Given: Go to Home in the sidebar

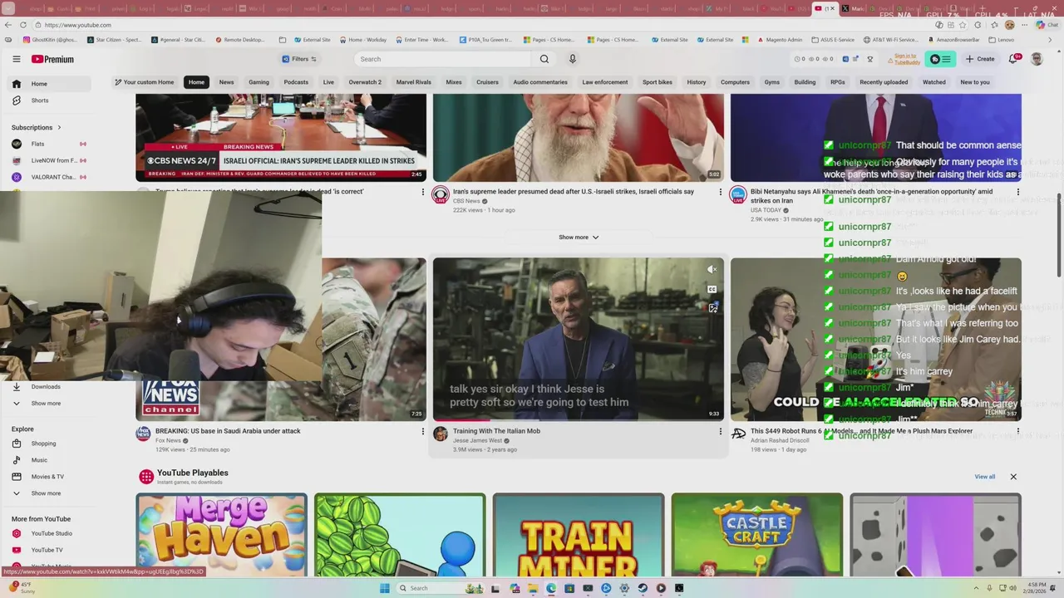Looking at the screenshot, I should (49, 84).
